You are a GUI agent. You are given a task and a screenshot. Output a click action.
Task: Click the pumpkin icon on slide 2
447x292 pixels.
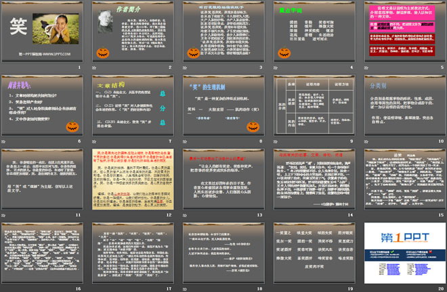tap(102, 52)
